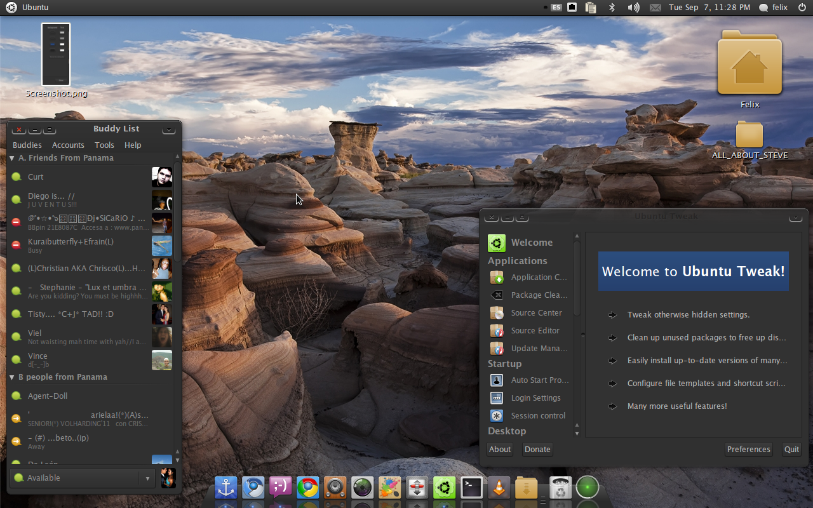Open the Buddies menu
Image resolution: width=813 pixels, height=508 pixels.
click(x=27, y=145)
